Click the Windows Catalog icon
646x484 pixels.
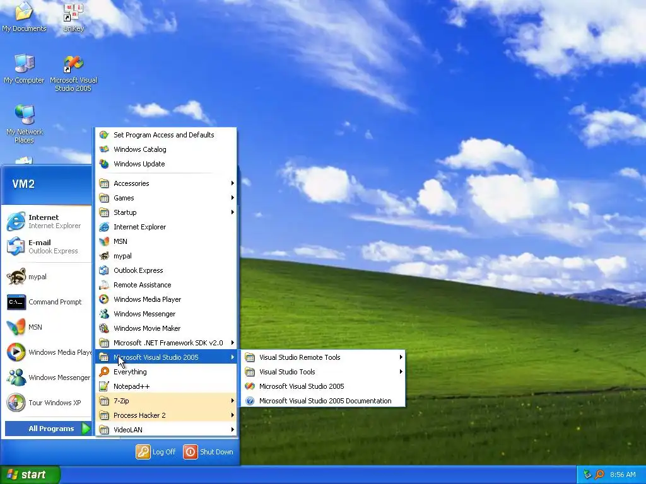(x=104, y=149)
